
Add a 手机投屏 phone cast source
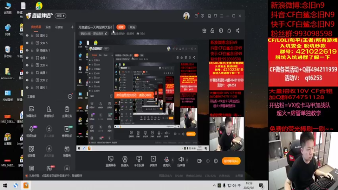pos(139,161)
